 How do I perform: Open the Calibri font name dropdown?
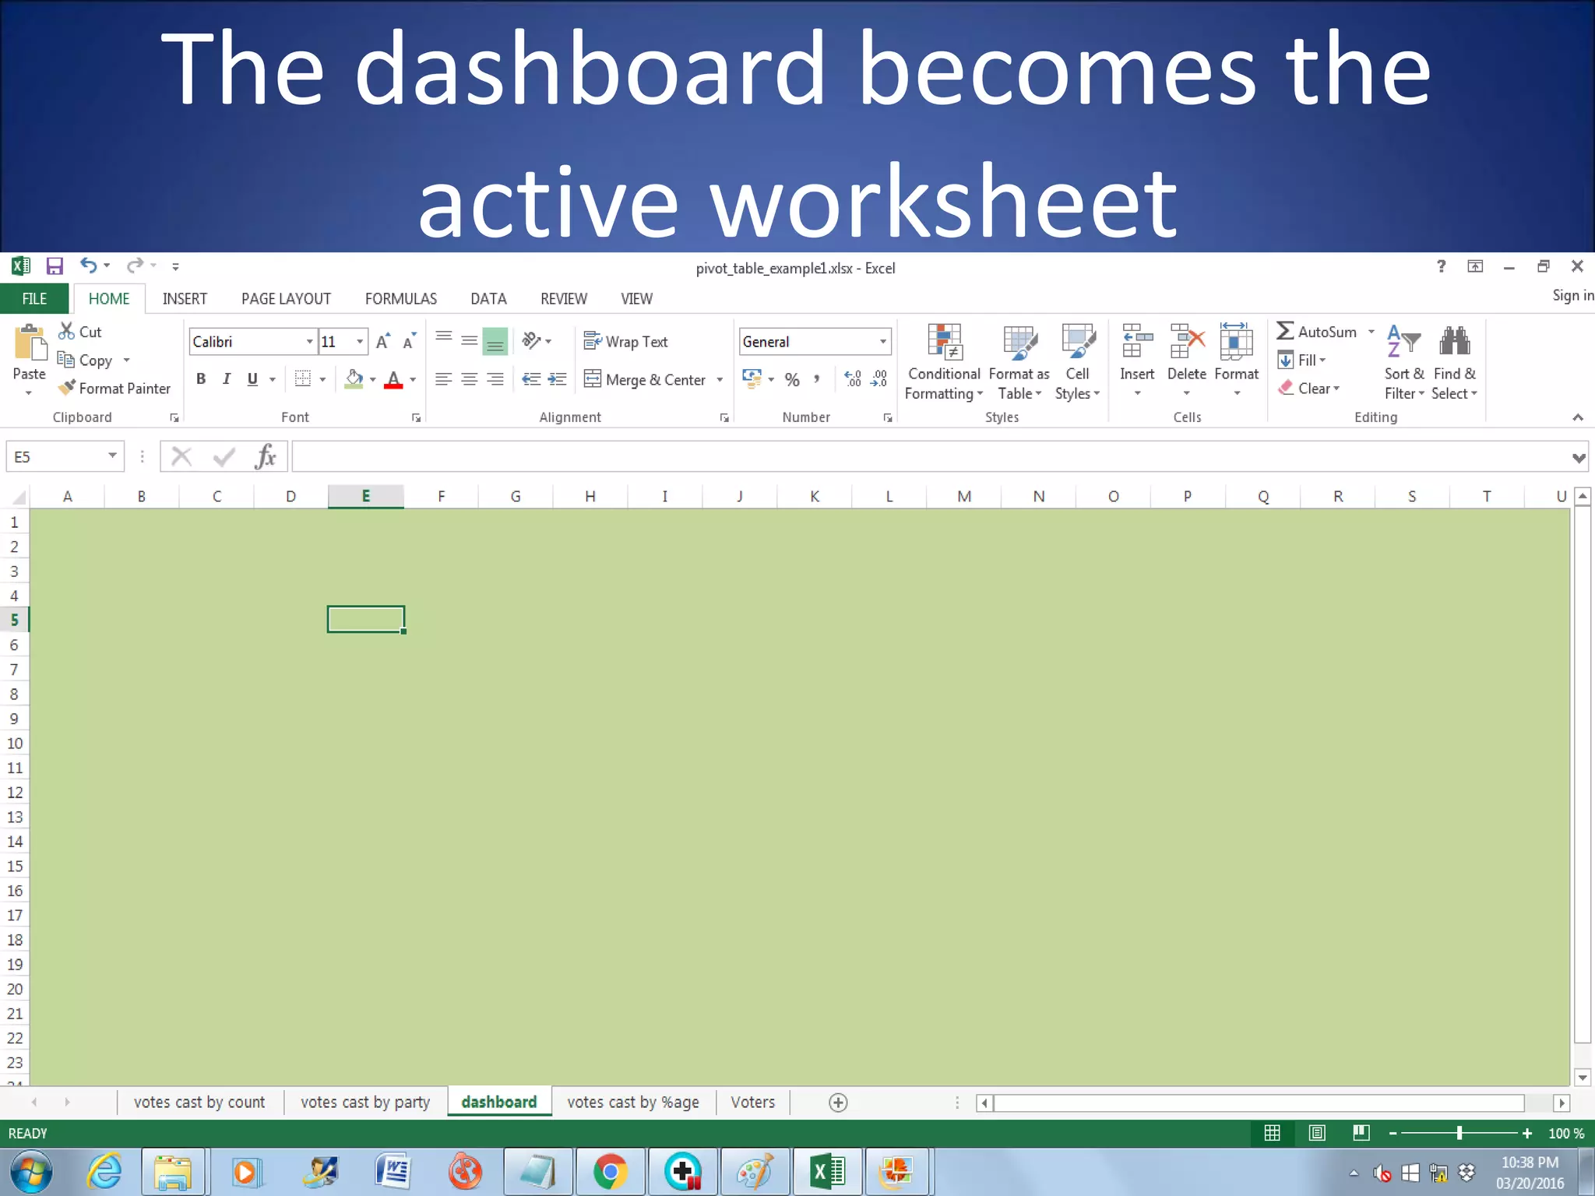(x=309, y=342)
